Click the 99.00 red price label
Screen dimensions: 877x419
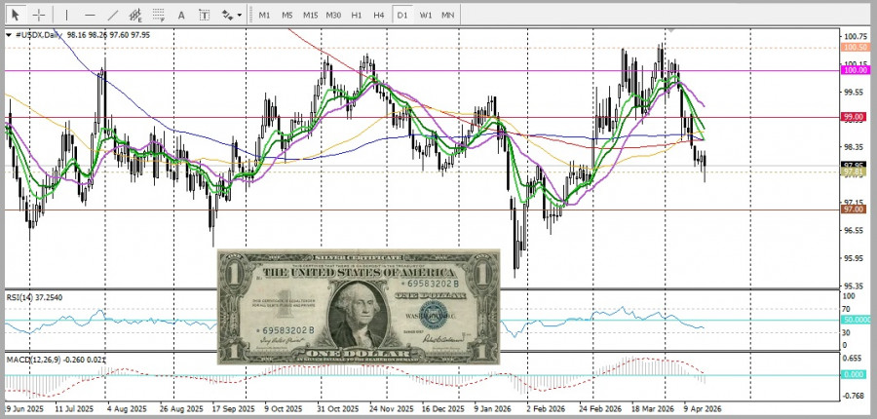854,116
